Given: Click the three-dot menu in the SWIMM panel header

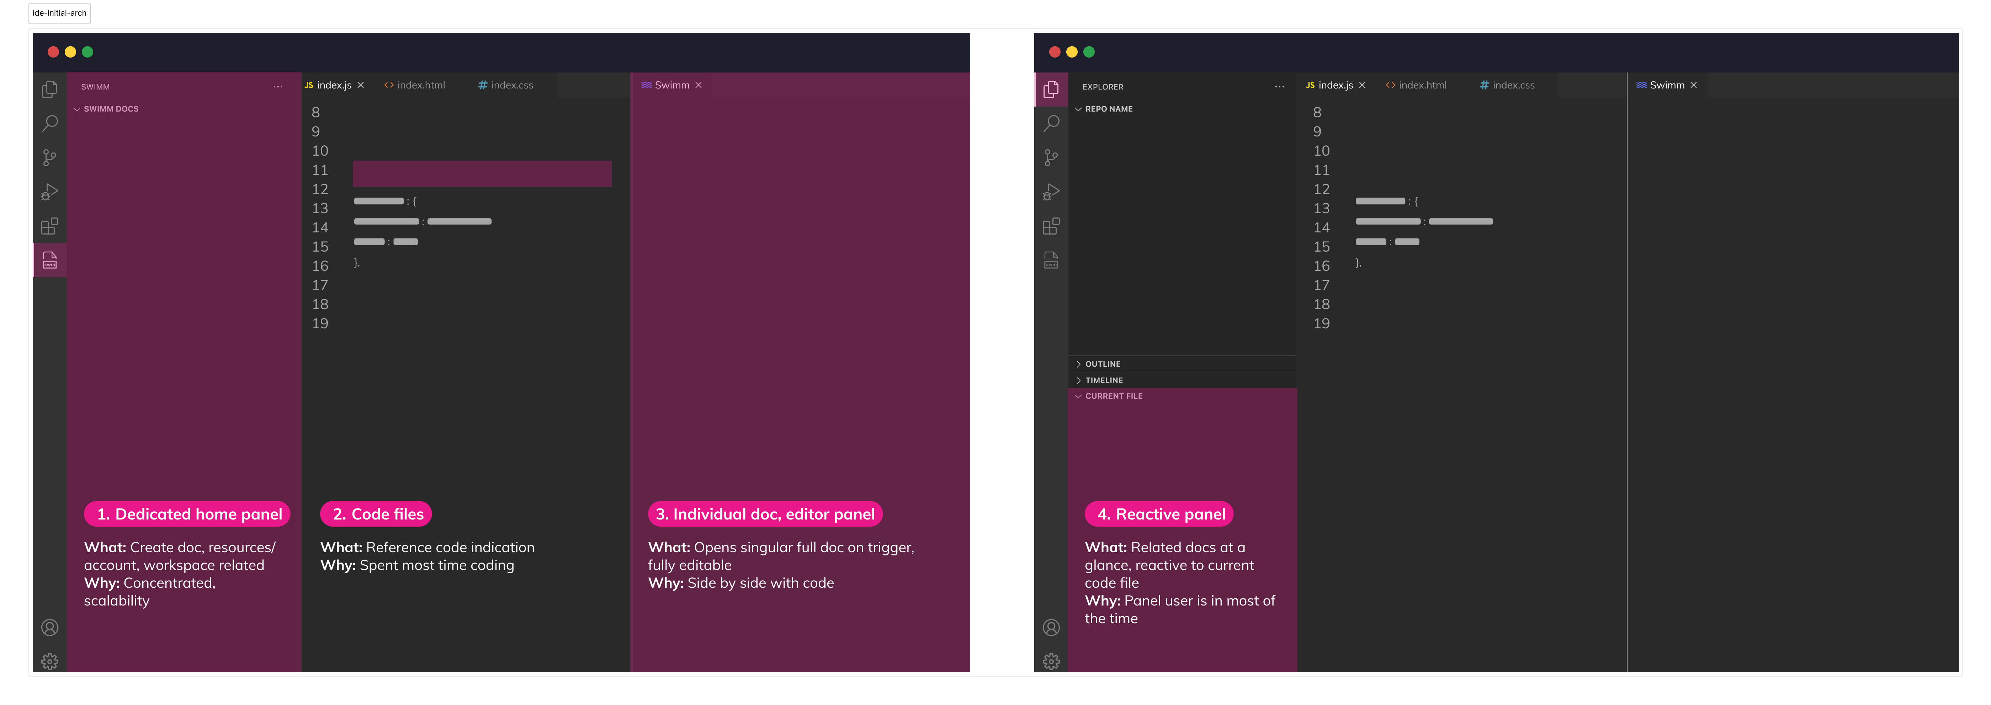Looking at the screenshot, I should coord(278,86).
